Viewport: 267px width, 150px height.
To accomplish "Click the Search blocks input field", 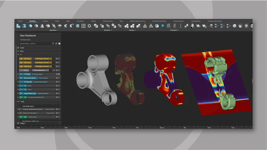I will click(35, 43).
